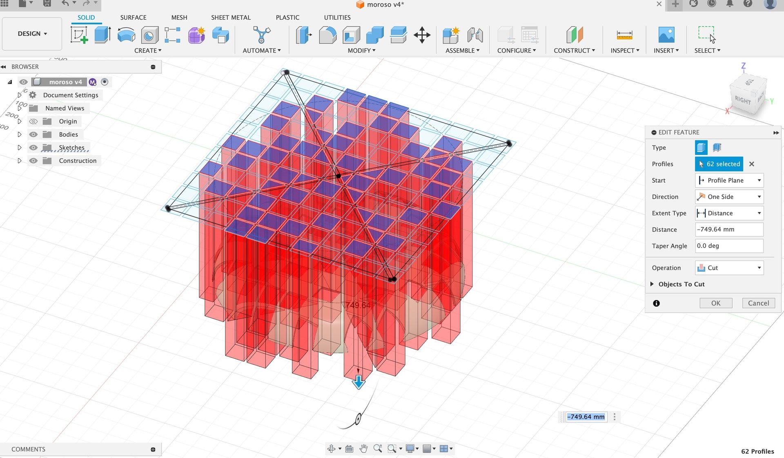Viewport: 784px width, 458px height.
Task: Expand the Objects To Cut section
Action: point(652,284)
